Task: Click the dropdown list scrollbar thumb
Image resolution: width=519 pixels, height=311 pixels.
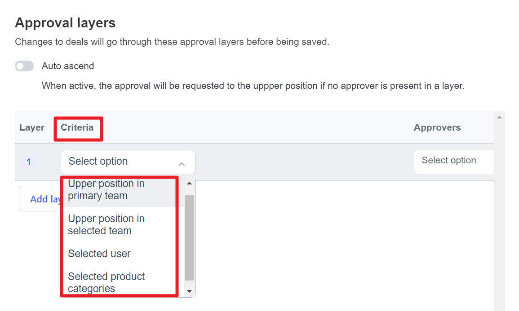Action: coord(189,238)
